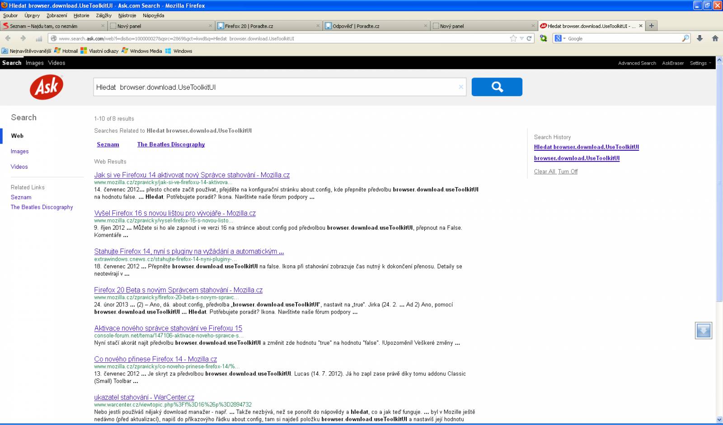Open the Windows Media bookmark
Image resolution: width=723 pixels, height=425 pixels.
click(x=142, y=51)
